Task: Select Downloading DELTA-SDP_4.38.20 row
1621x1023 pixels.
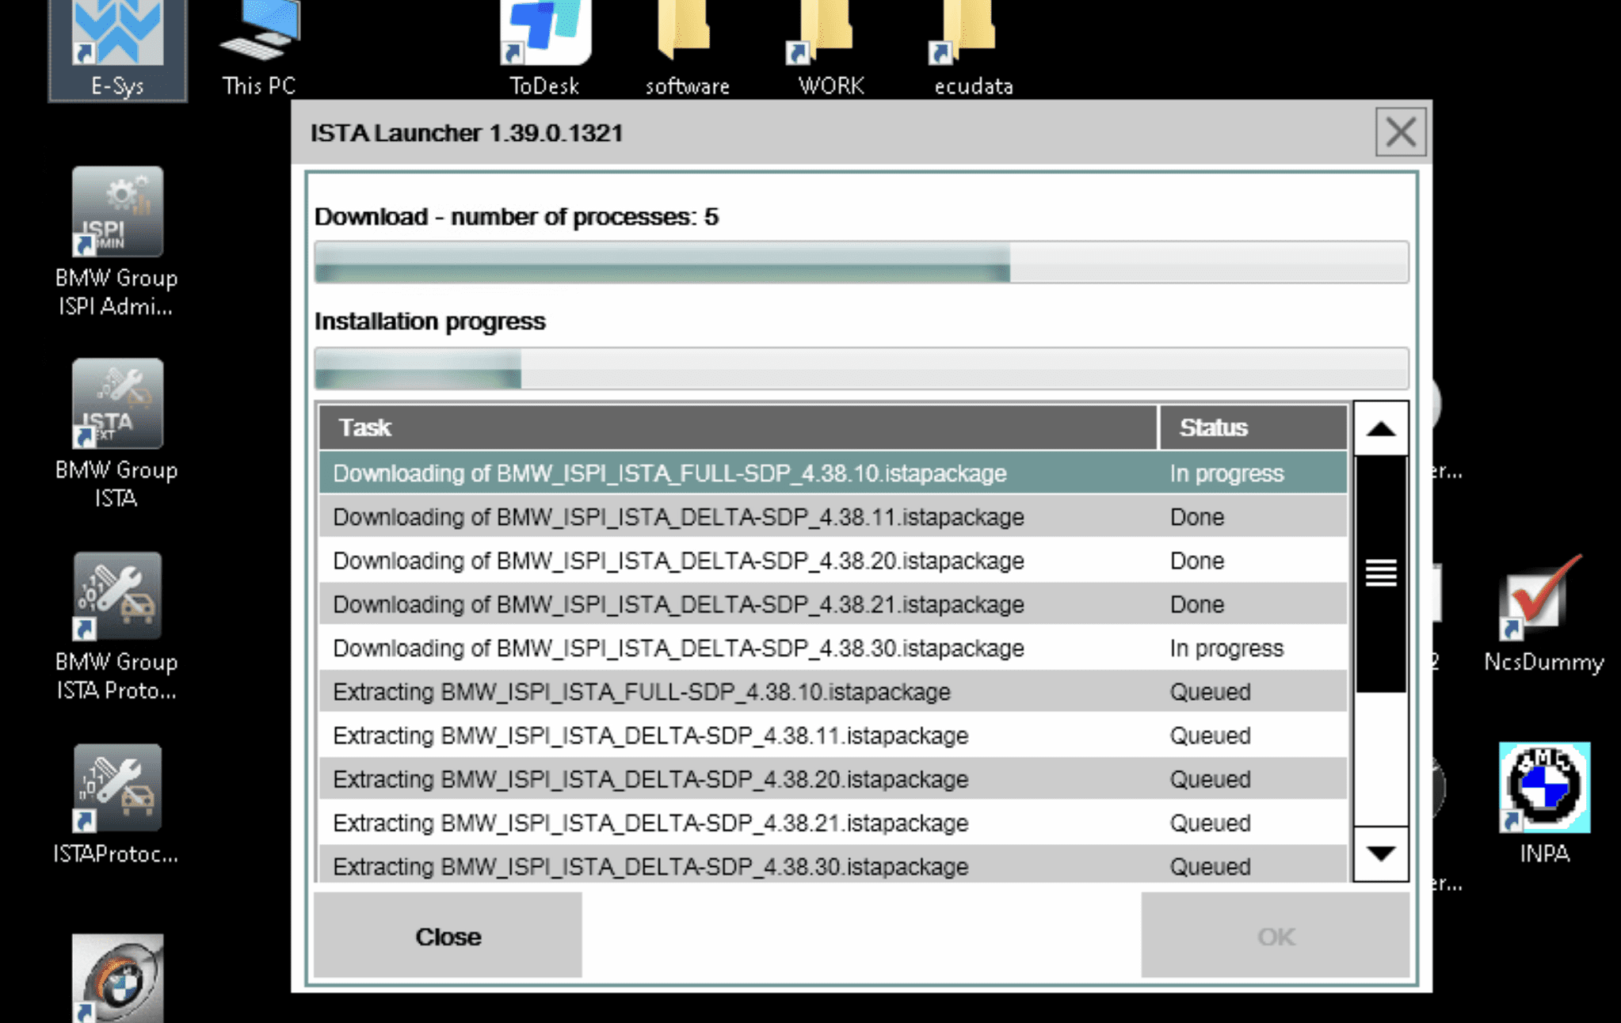Action: click(x=833, y=561)
